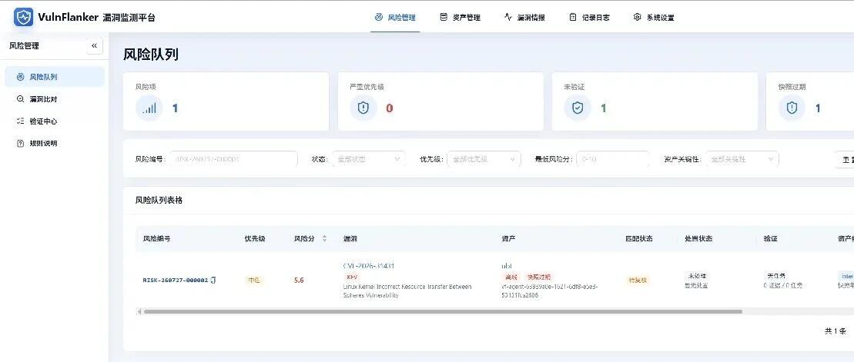Click the shield alert icon in 严重优先级 card
The image size is (854, 362).
point(363,108)
